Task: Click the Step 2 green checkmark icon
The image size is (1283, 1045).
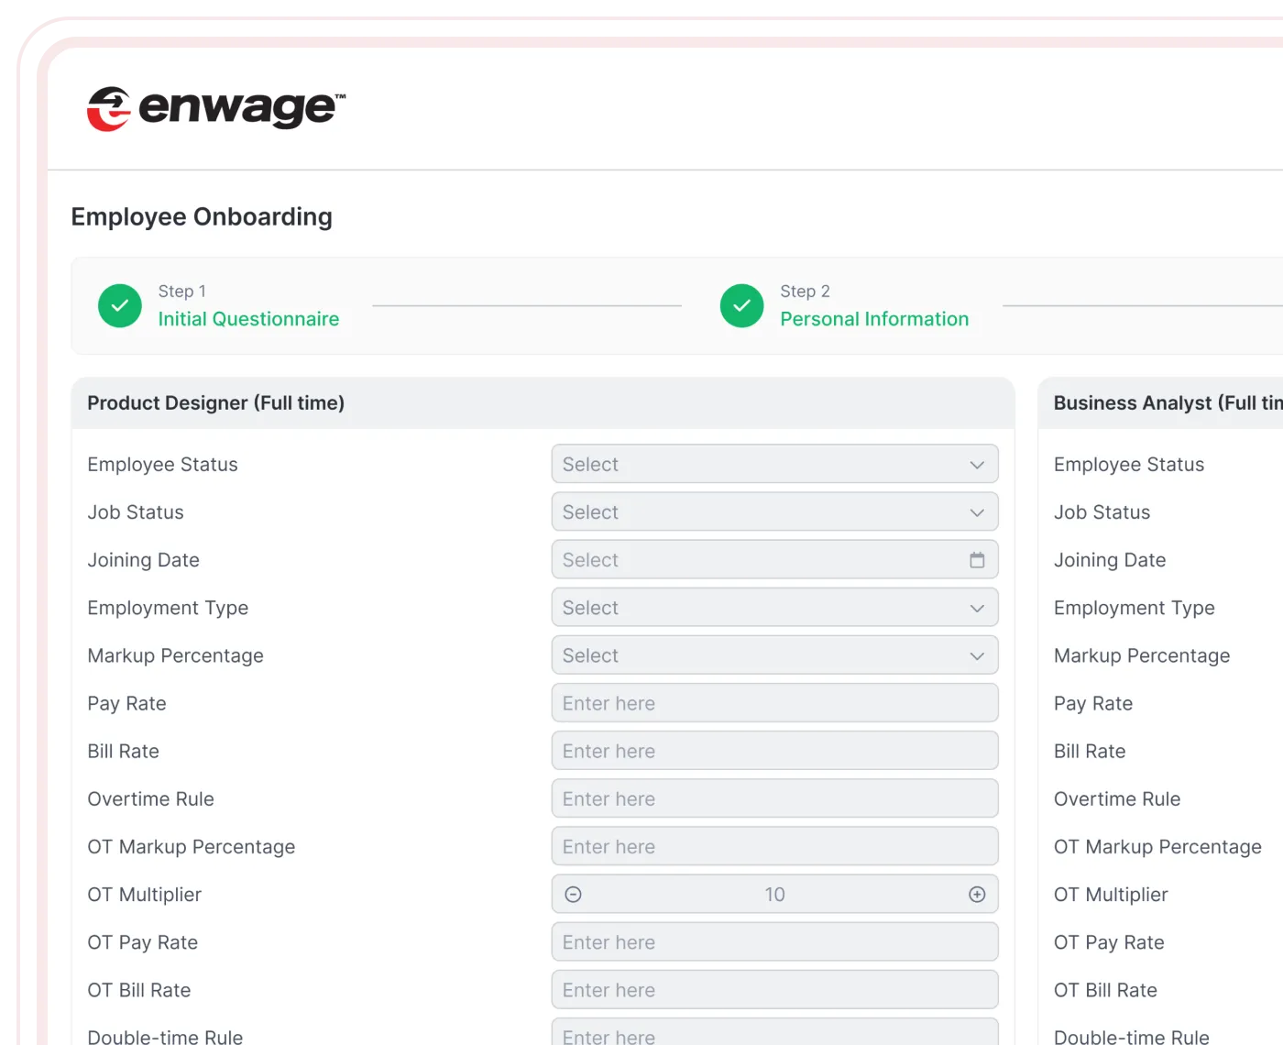Action: [x=741, y=305]
